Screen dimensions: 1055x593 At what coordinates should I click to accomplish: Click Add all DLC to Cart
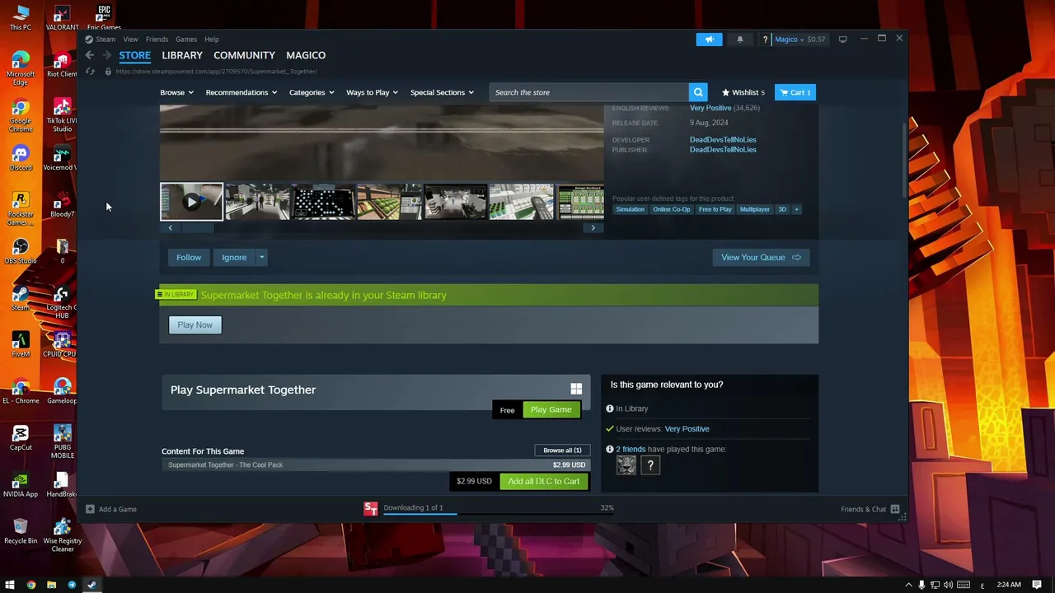[543, 481]
